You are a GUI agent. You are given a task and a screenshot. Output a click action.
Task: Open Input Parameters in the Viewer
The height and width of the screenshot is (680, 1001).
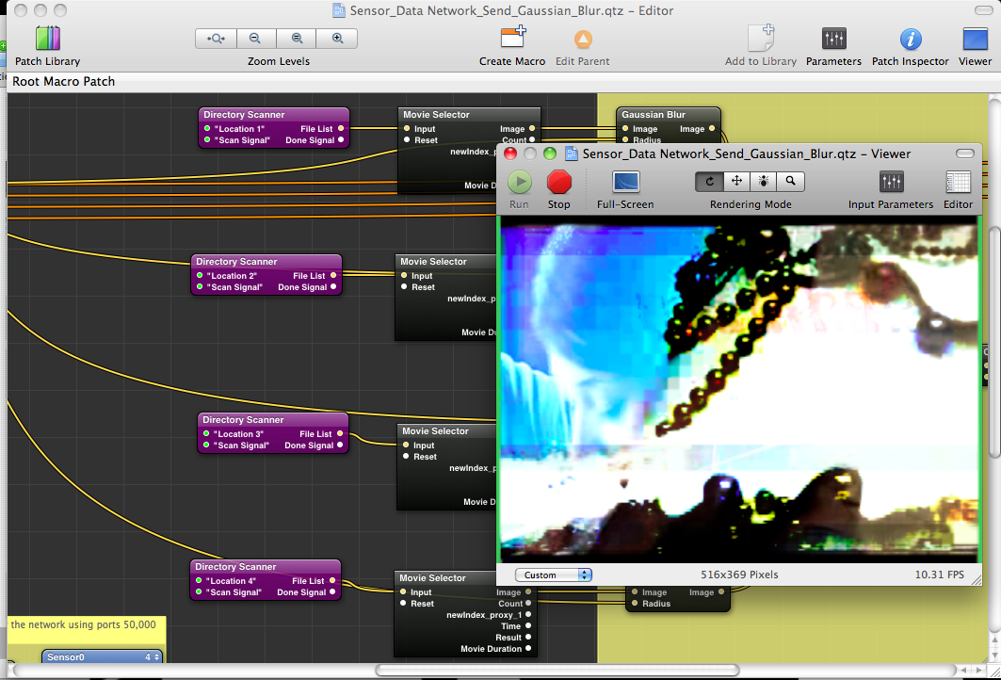click(890, 182)
